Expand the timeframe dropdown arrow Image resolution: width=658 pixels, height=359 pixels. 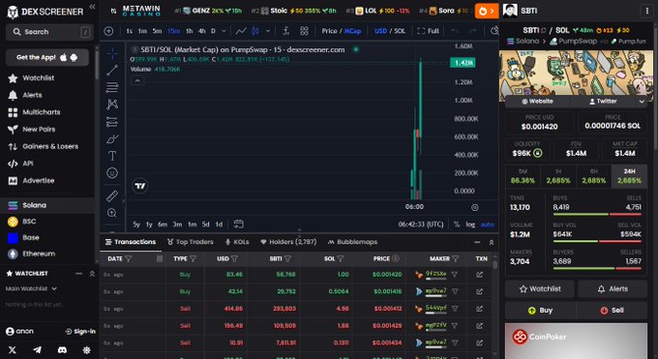click(x=224, y=31)
